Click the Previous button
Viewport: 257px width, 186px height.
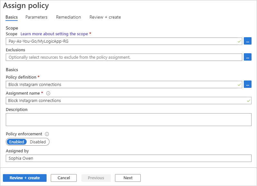(x=96, y=178)
